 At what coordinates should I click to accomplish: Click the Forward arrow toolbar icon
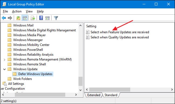coord(10,18)
